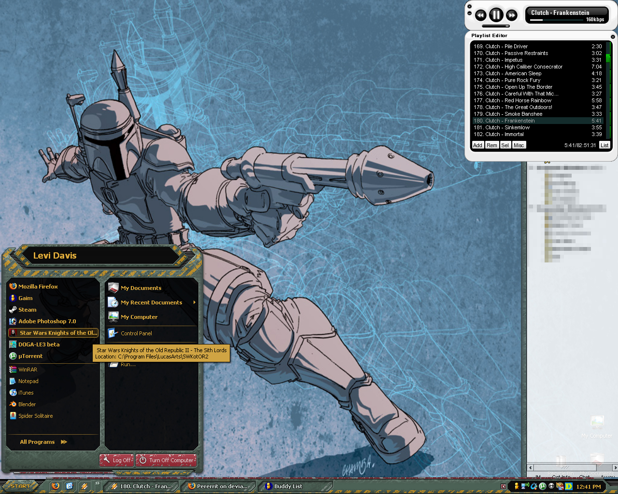Screen dimensions: 618x494
Task: Launch Winamp from quick launch bar
Action: pos(84,486)
